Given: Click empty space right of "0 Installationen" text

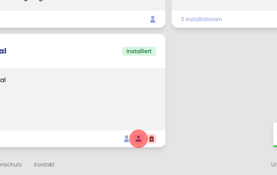Looking at the screenshot, I should (x=250, y=19).
